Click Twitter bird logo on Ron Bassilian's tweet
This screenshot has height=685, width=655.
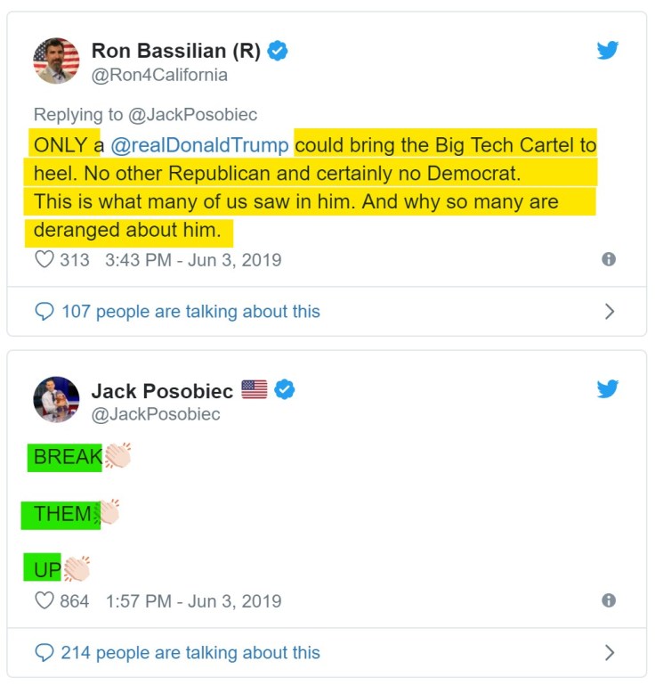point(608,51)
